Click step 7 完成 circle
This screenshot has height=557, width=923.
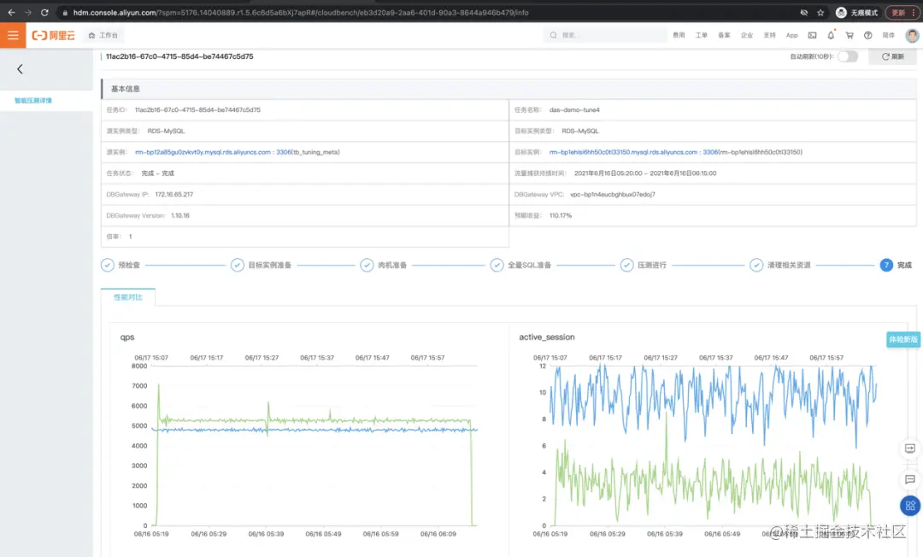coord(886,266)
